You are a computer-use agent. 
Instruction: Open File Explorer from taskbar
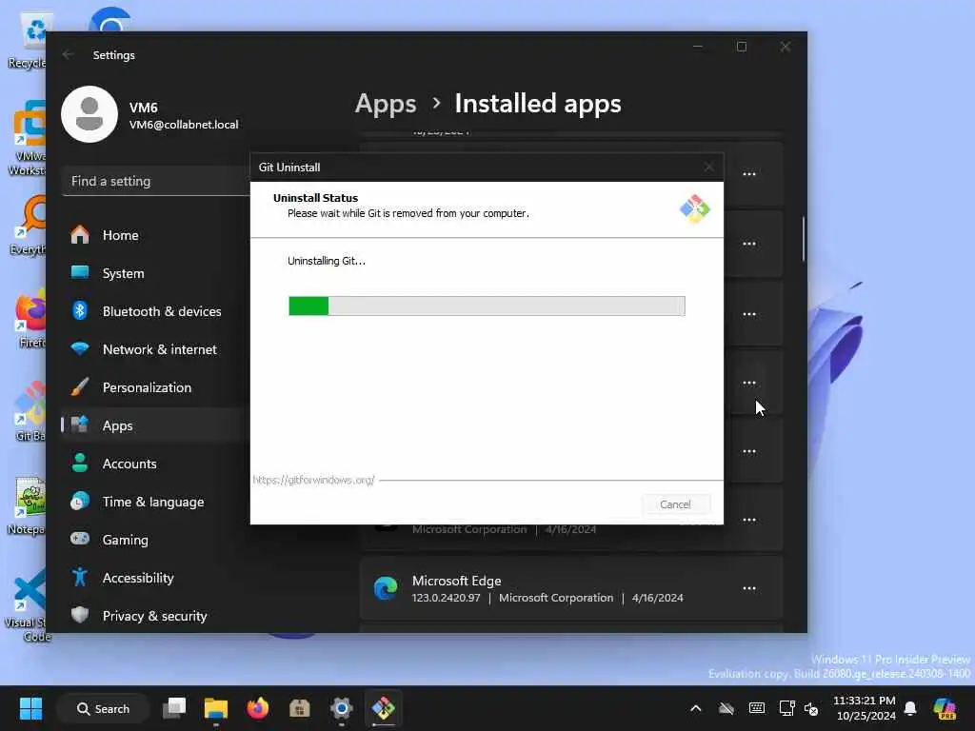point(216,708)
